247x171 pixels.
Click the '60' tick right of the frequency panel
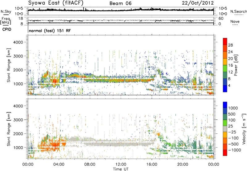tap(221, 19)
